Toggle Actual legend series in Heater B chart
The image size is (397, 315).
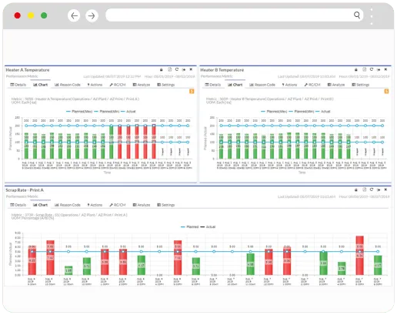[323, 112]
